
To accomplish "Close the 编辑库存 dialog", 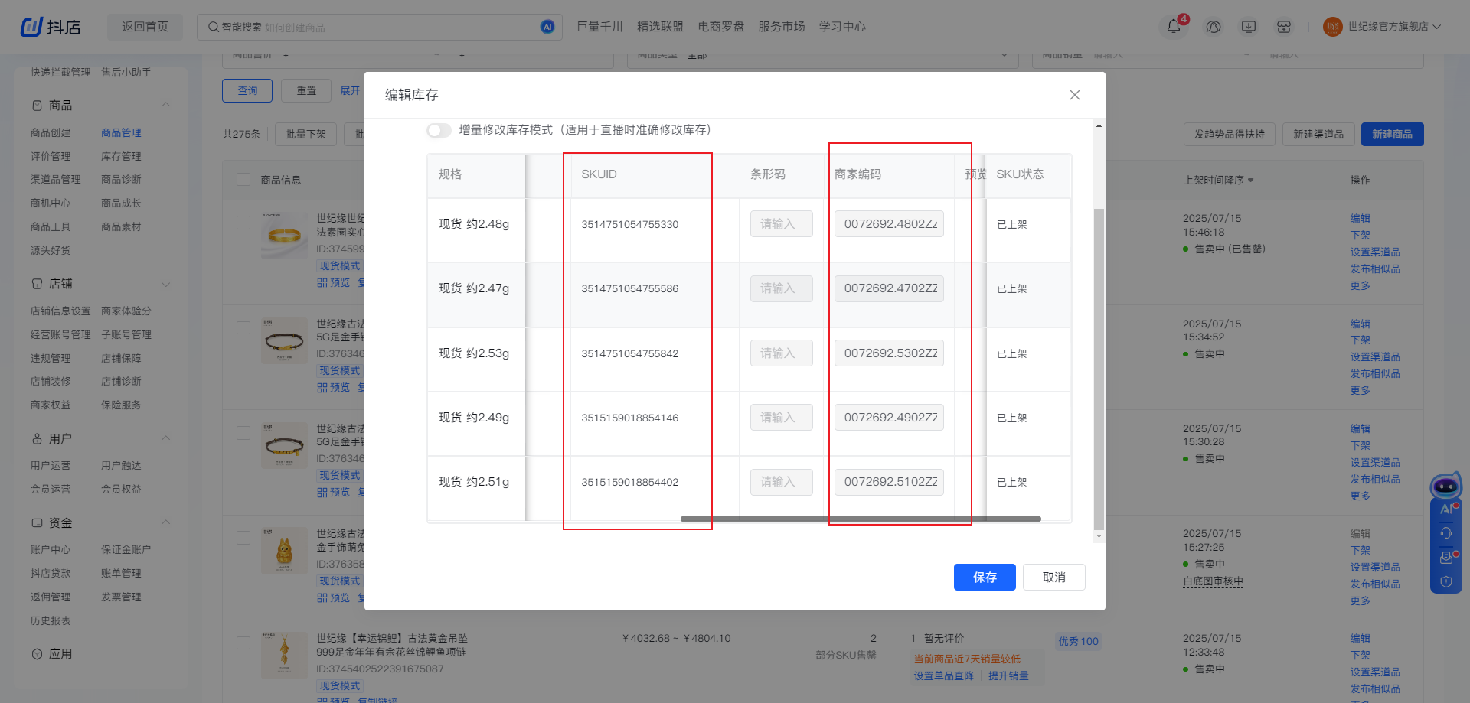I will click(1074, 95).
